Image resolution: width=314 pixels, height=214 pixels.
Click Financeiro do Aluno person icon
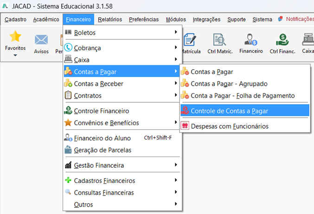[x=68, y=138]
